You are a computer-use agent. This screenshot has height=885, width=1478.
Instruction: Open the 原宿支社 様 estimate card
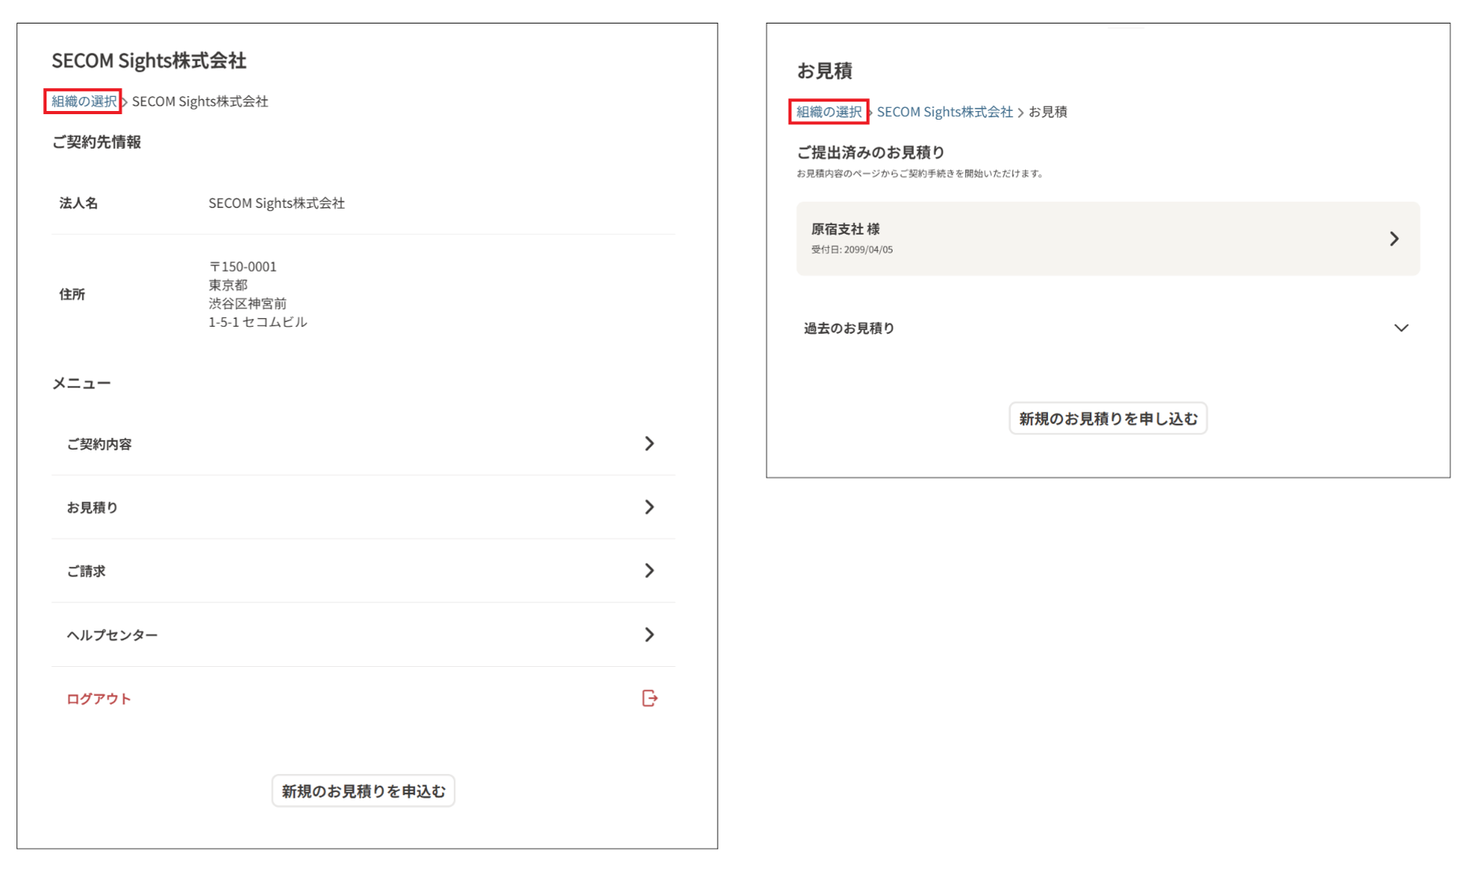tap(1108, 239)
